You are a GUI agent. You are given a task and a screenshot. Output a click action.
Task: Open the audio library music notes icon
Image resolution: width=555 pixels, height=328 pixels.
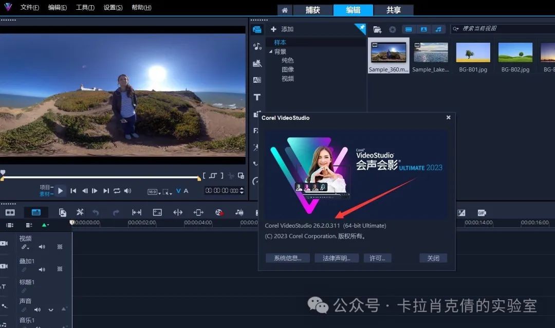[257, 46]
